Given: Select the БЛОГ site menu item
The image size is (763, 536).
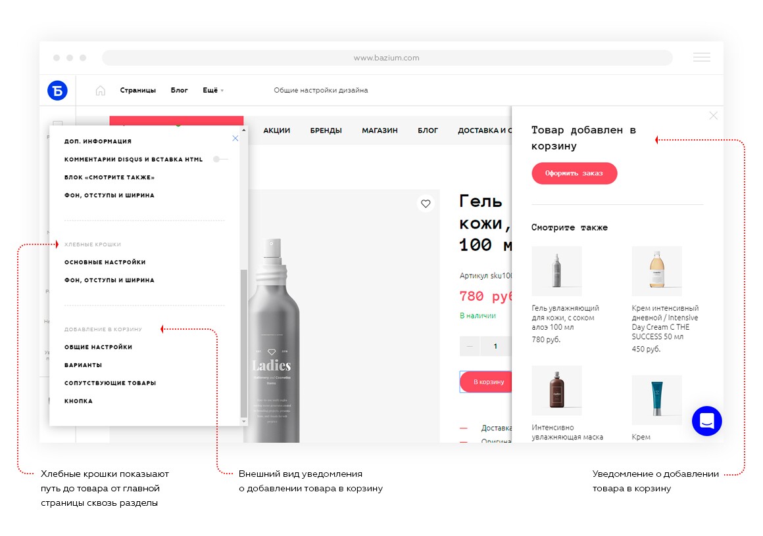Looking at the screenshot, I should (428, 130).
